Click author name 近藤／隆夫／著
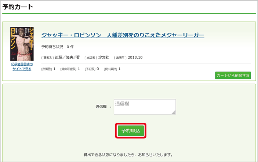 [x=67, y=58]
